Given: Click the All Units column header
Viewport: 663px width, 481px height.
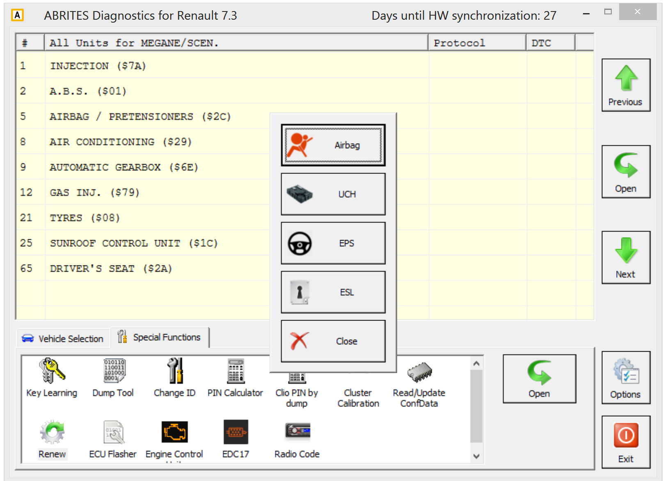Looking at the screenshot, I should (x=236, y=43).
